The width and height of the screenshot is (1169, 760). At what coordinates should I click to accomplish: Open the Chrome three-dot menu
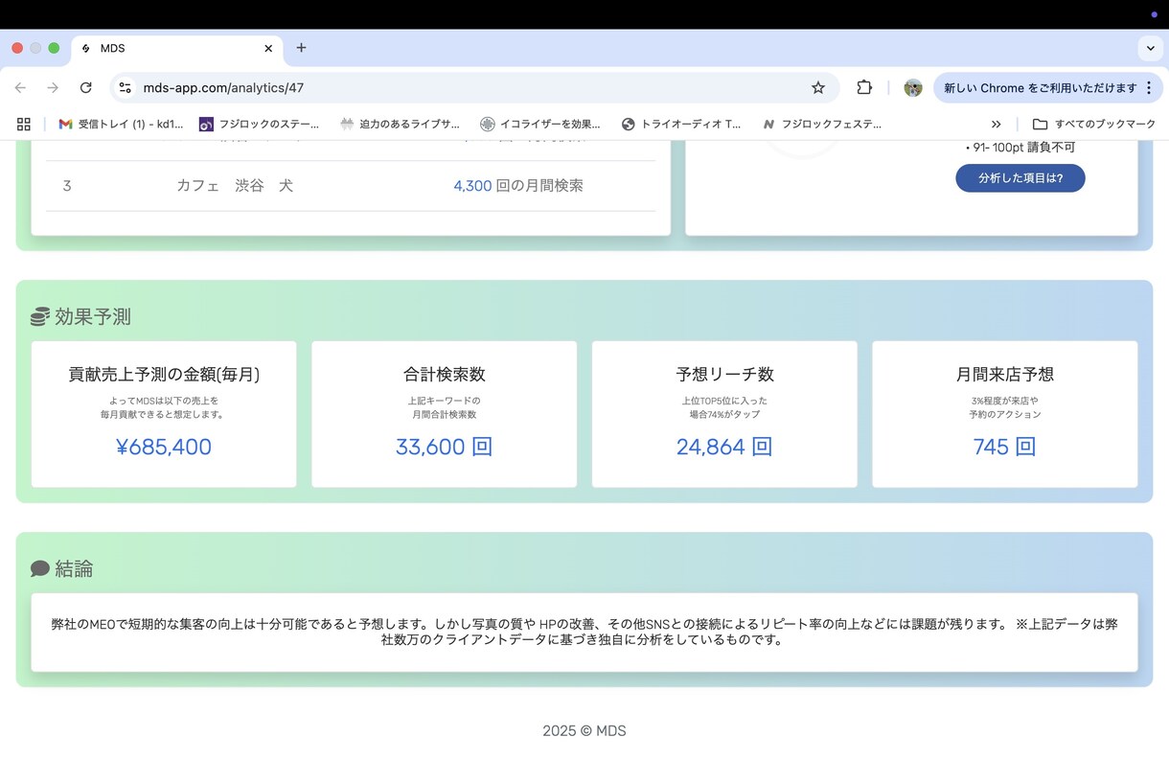(1148, 87)
